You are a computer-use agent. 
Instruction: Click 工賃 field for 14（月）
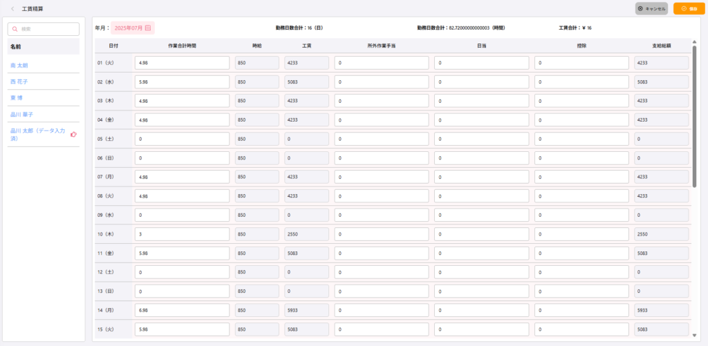coord(306,310)
